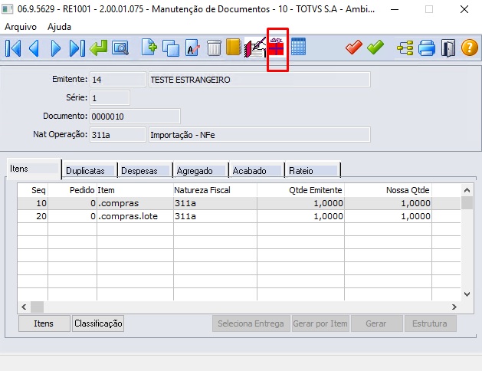Click the hand-writing notepad icon
The image size is (482, 371).
pos(255,48)
